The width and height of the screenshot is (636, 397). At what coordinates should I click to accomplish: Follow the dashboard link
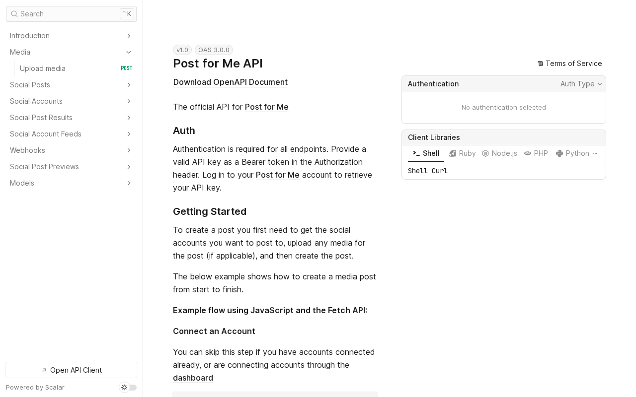coord(193,378)
